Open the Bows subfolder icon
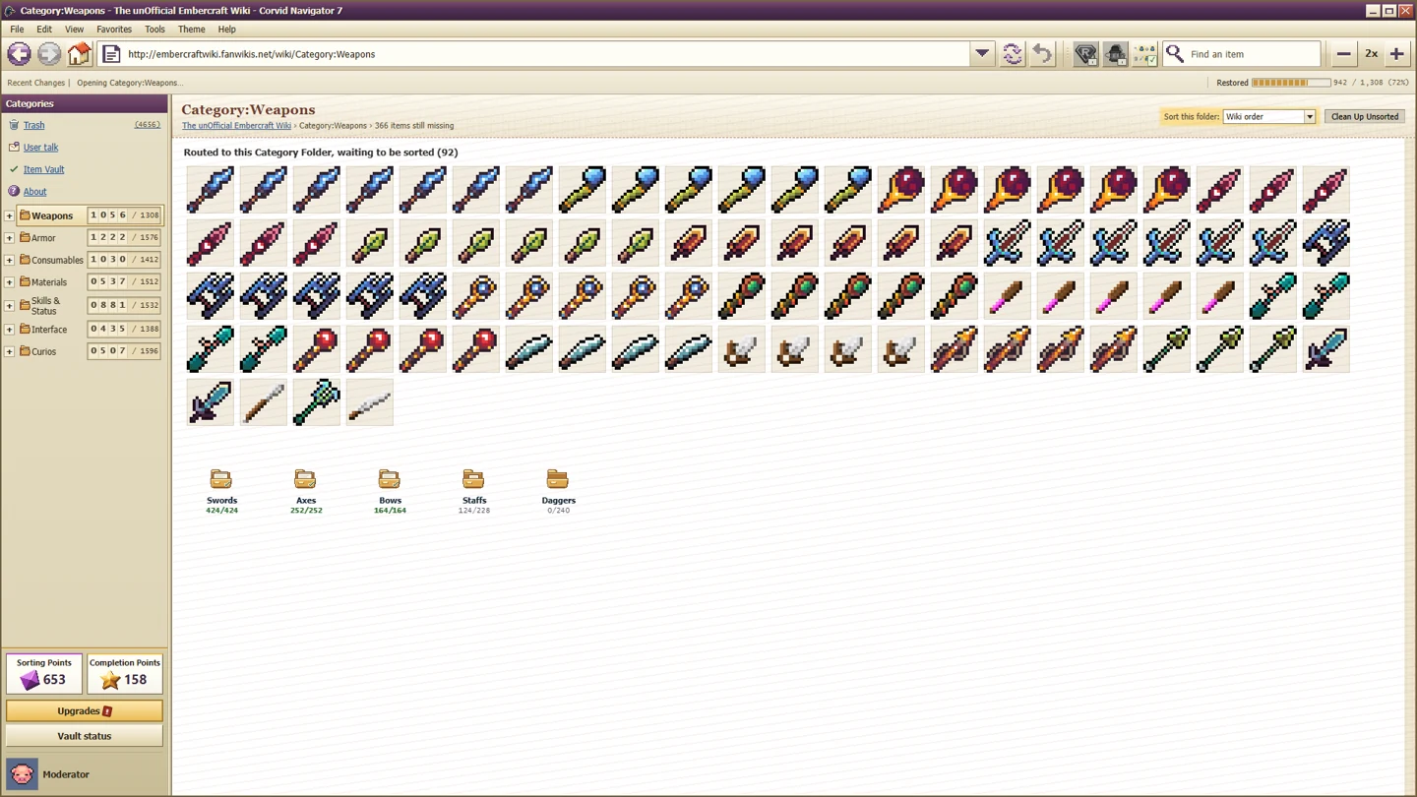The height and width of the screenshot is (797, 1417). coord(390,479)
